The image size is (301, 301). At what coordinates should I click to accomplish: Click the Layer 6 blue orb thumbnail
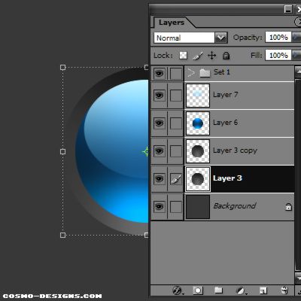click(198, 123)
